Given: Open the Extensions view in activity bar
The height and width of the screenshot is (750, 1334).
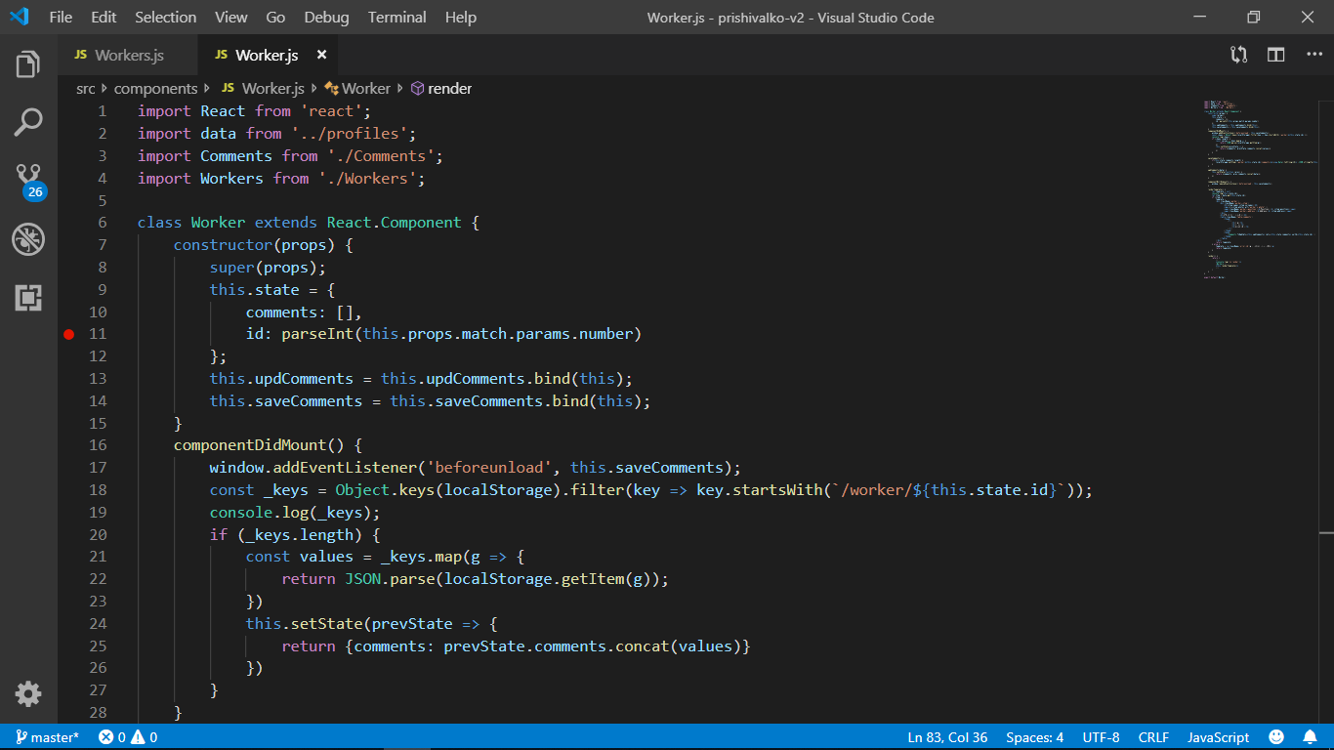Looking at the screenshot, I should coord(28,298).
